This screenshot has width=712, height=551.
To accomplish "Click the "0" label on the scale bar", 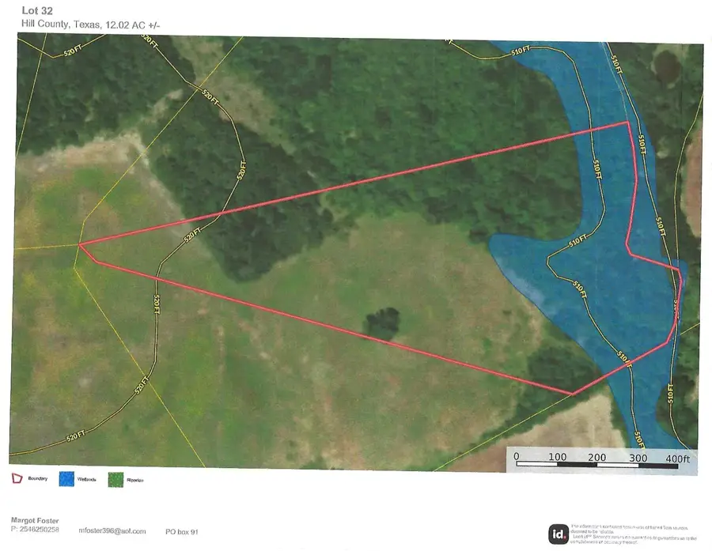I will tap(516, 457).
